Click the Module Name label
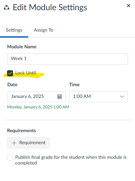The image size is (135, 181). click(x=22, y=47)
